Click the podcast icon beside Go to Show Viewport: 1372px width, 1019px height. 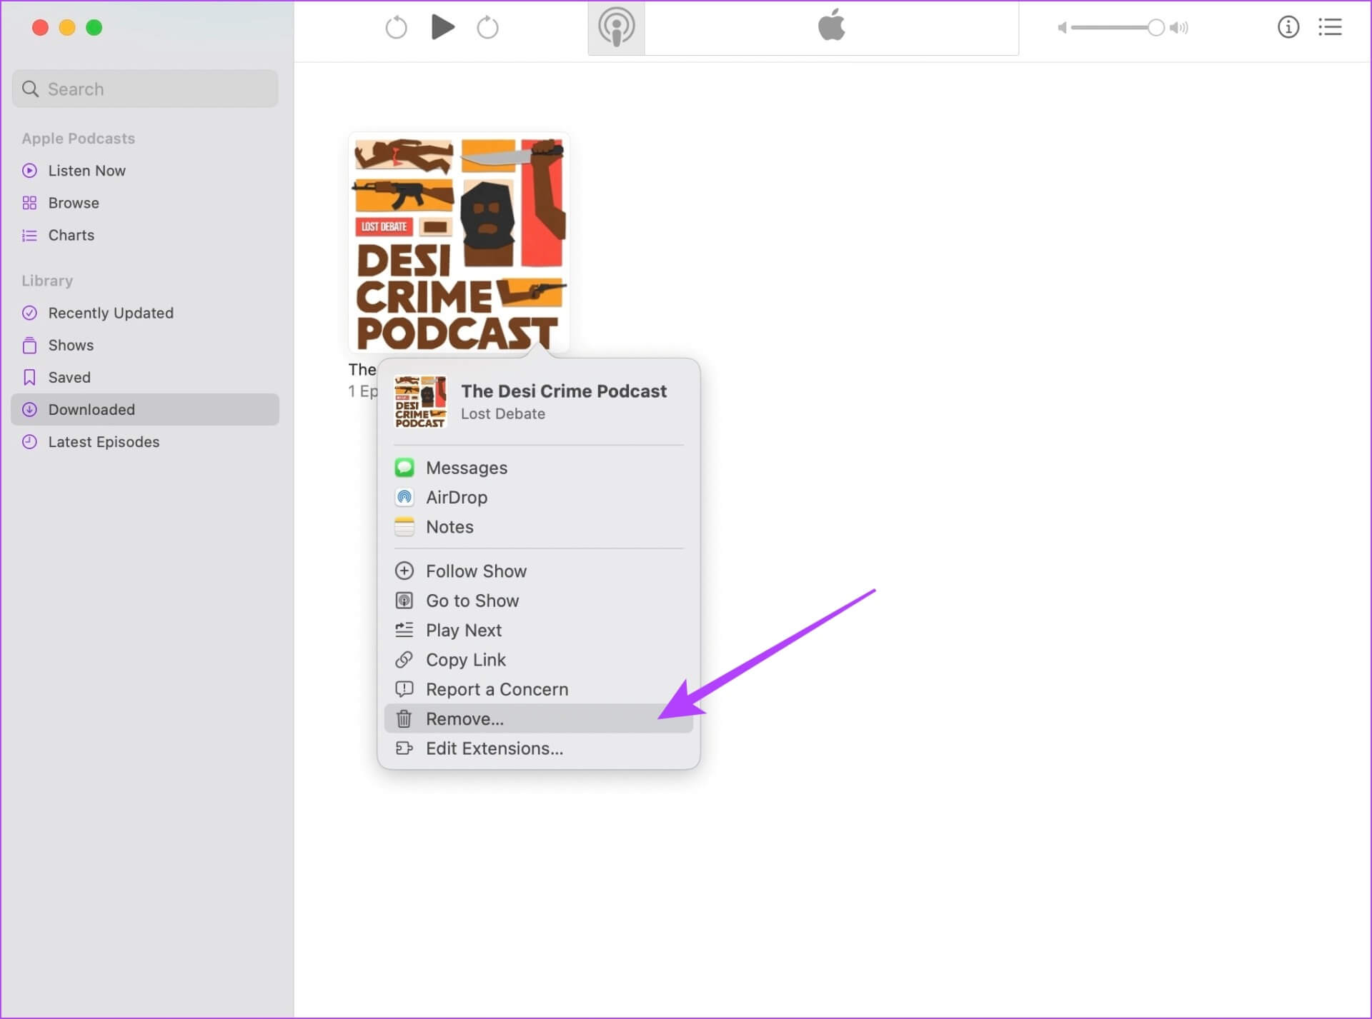pyautogui.click(x=404, y=601)
